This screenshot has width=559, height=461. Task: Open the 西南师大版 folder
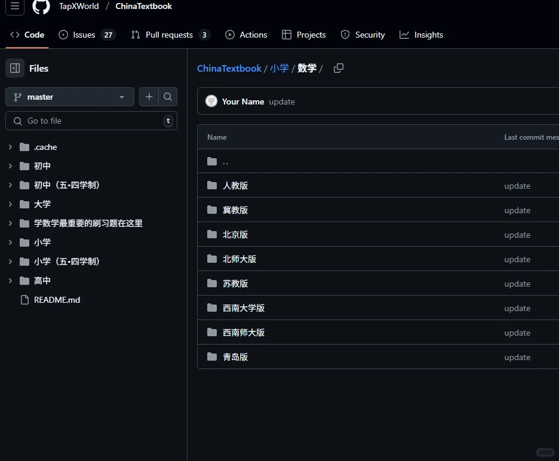click(x=244, y=333)
